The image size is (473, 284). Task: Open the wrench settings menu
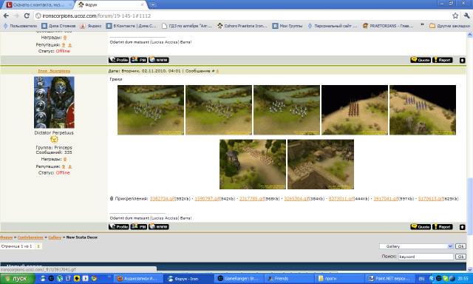[466, 16]
